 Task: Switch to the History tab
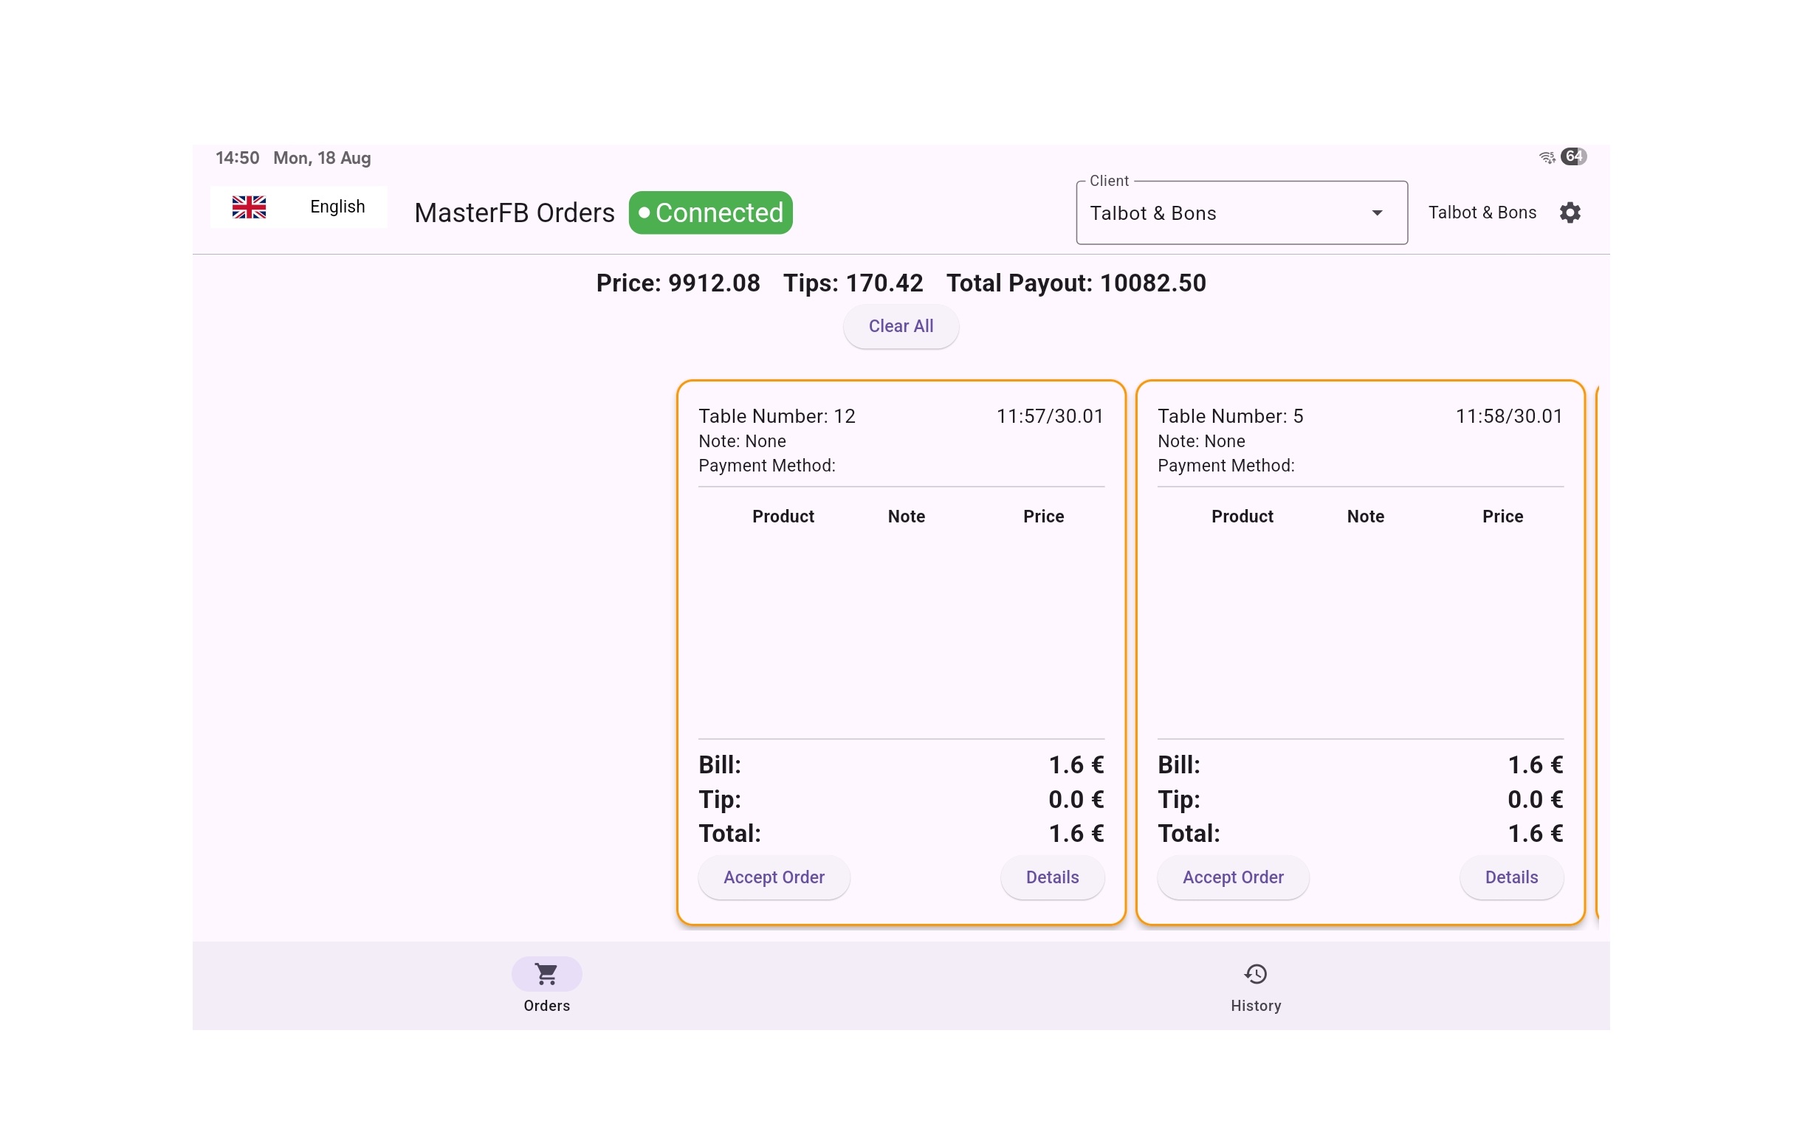tap(1254, 1005)
